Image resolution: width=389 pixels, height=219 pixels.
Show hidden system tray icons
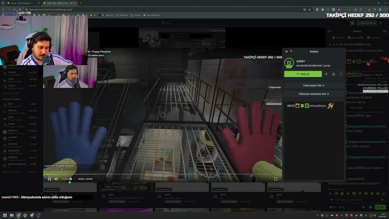pyautogui.click(x=318, y=215)
